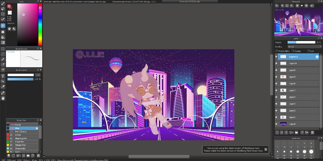Screen dimensions: 323x161
Task: Fit canvas to window in Navigator
Action: (287, 6)
